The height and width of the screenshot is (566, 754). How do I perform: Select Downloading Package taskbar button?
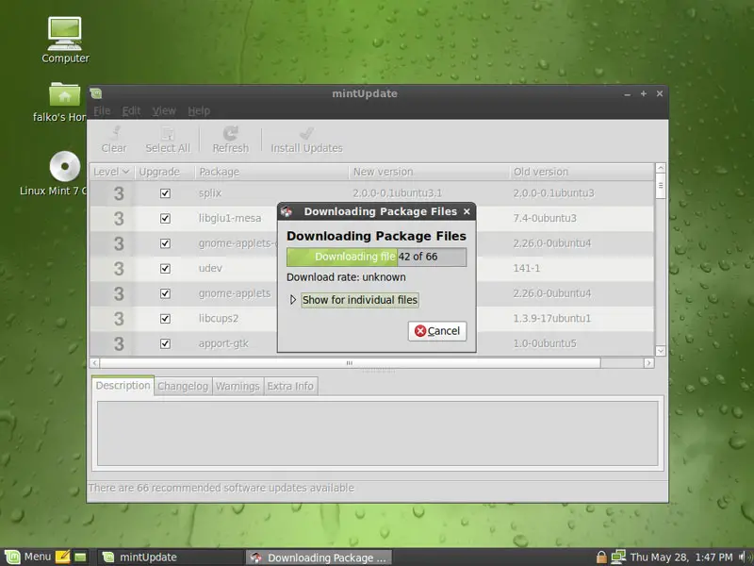pos(319,558)
